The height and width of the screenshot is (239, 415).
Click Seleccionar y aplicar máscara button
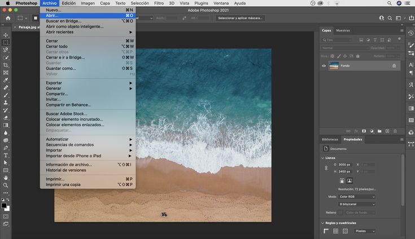[241, 18]
